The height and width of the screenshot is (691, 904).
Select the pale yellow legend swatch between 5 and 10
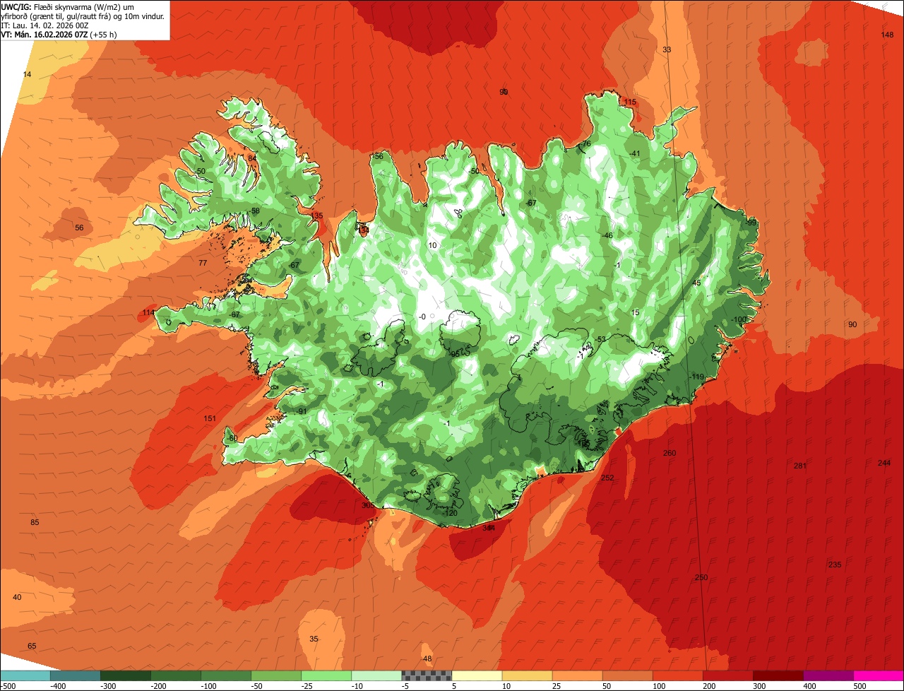477,675
